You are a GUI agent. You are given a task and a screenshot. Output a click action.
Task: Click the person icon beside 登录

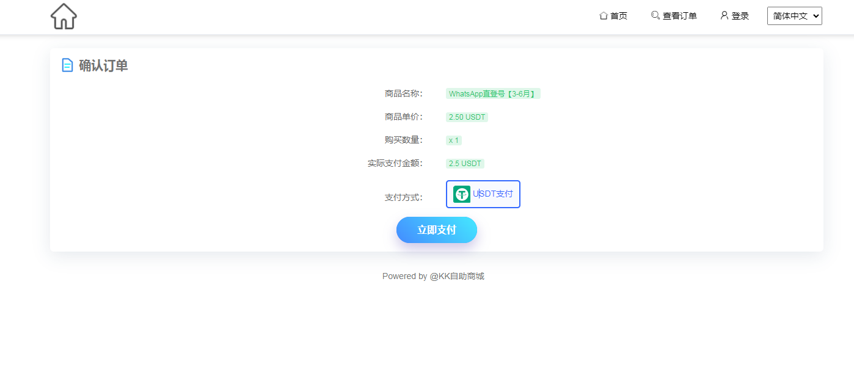pyautogui.click(x=724, y=15)
